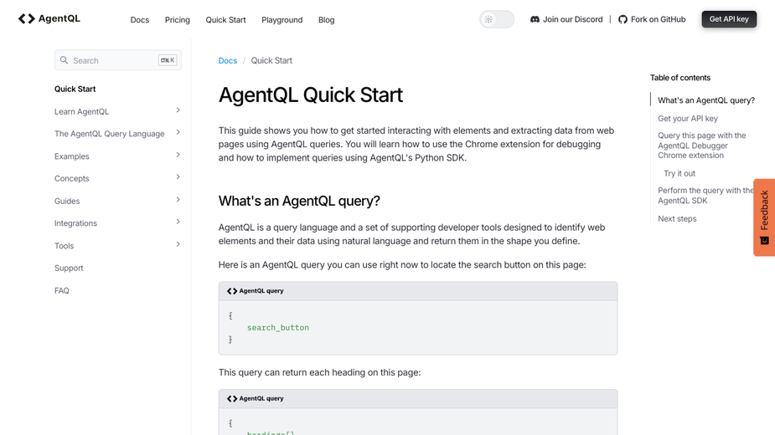This screenshot has height=435, width=775.
Task: Jump to Get your API key section
Action: click(688, 119)
